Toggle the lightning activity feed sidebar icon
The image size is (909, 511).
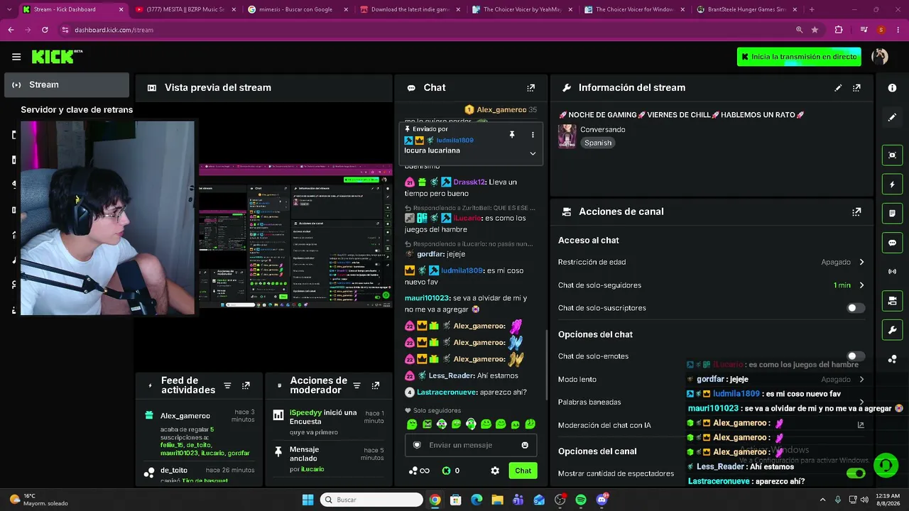pos(892,185)
